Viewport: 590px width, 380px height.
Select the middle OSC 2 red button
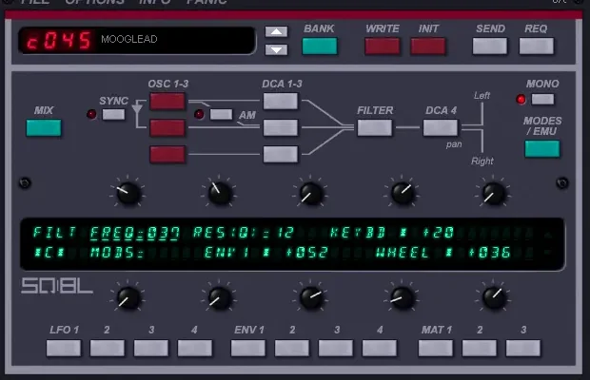pos(167,127)
